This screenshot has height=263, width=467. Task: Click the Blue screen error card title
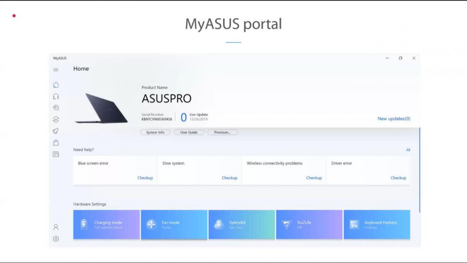[93, 163]
